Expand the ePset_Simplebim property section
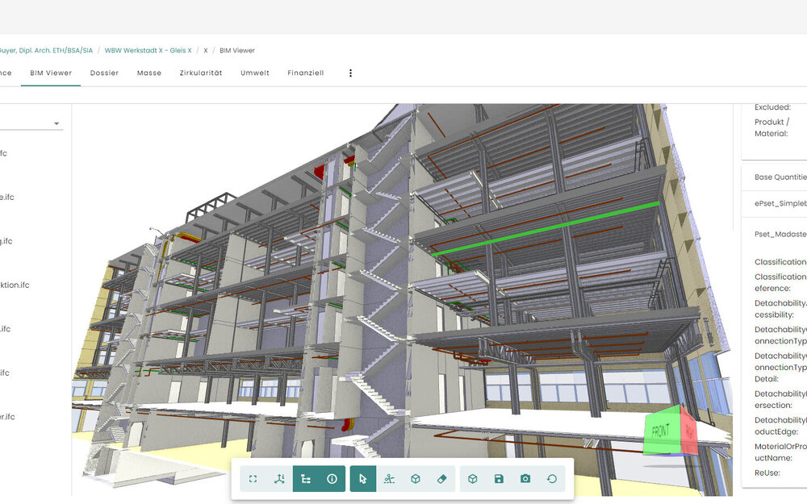 coord(780,206)
